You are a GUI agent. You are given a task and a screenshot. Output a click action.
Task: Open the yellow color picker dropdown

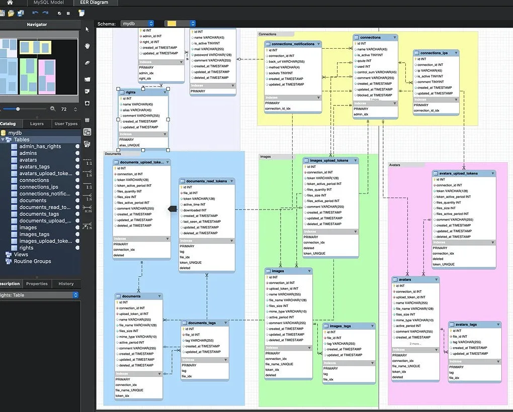coord(180,24)
